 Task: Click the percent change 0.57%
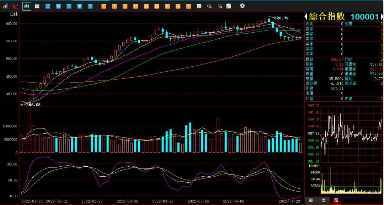(338, 69)
